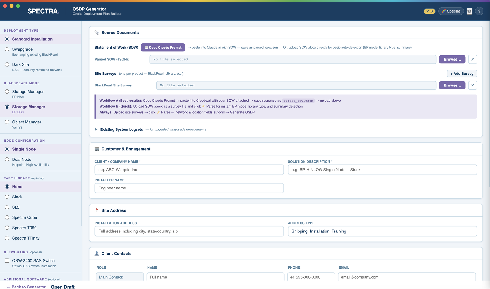Enable OSW-2400 SAS Switch checkbox
The width and height of the screenshot is (490, 289).
pyautogui.click(x=7, y=260)
